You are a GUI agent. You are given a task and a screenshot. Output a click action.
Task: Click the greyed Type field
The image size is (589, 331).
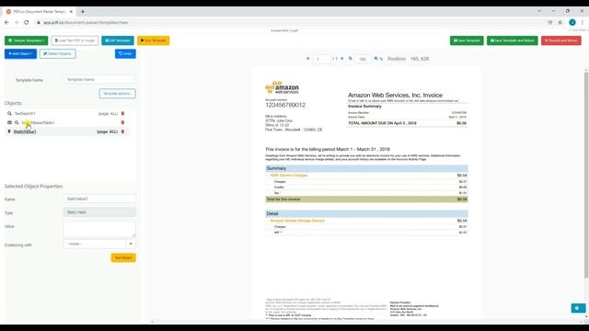pyautogui.click(x=99, y=212)
